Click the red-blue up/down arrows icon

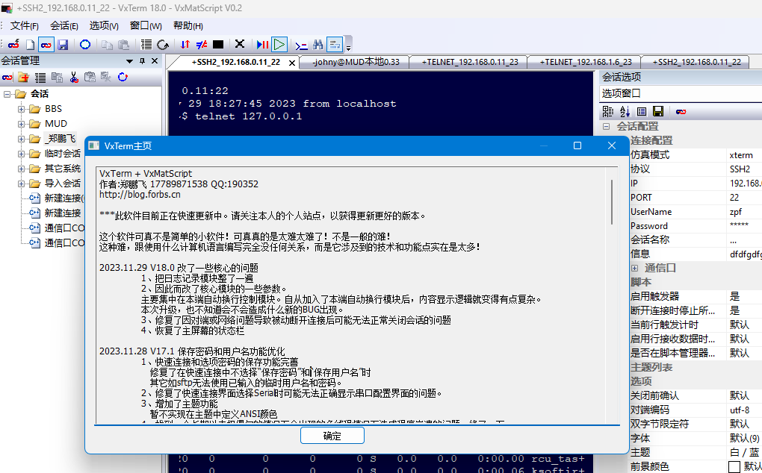185,45
